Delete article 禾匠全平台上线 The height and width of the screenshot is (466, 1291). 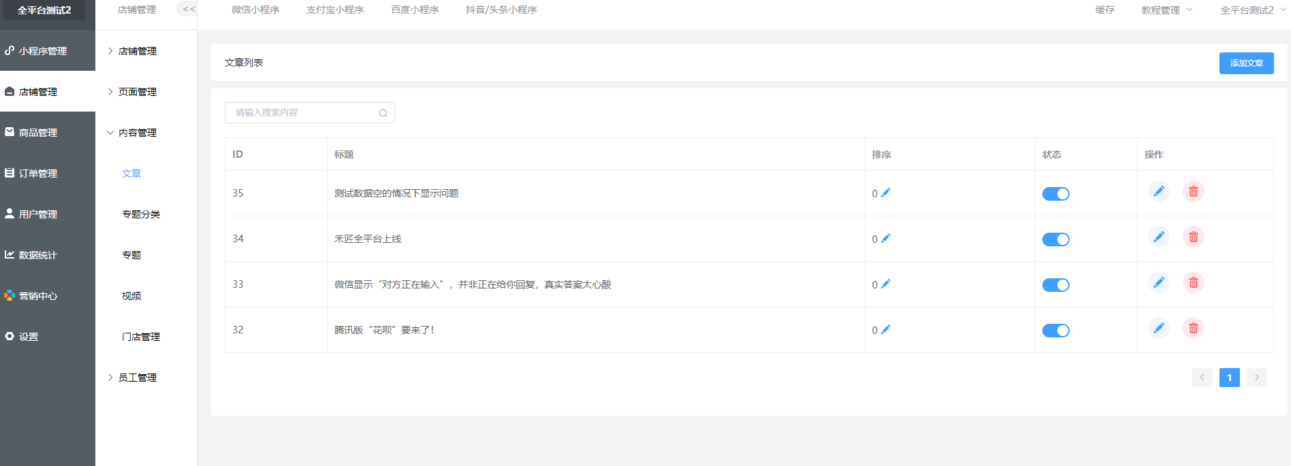click(x=1194, y=237)
